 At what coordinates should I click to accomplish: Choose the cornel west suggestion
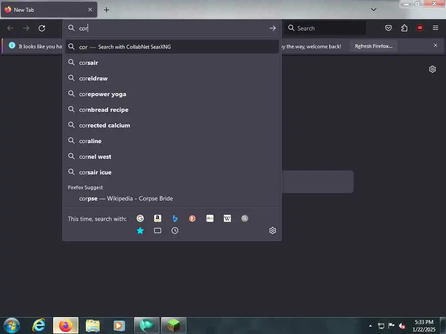pos(172,157)
